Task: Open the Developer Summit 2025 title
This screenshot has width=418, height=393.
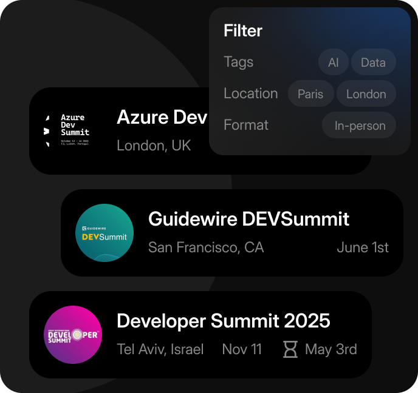Action: pos(224,321)
